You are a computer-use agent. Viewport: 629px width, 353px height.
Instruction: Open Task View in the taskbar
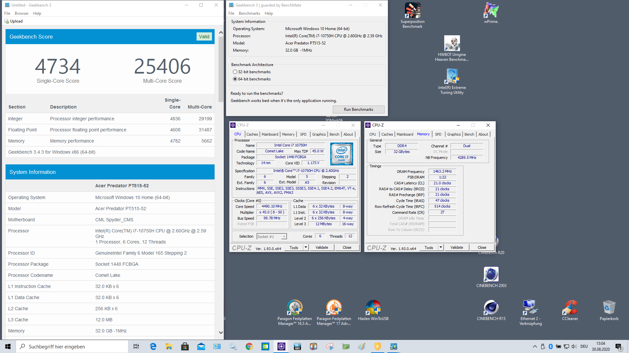click(x=136, y=346)
